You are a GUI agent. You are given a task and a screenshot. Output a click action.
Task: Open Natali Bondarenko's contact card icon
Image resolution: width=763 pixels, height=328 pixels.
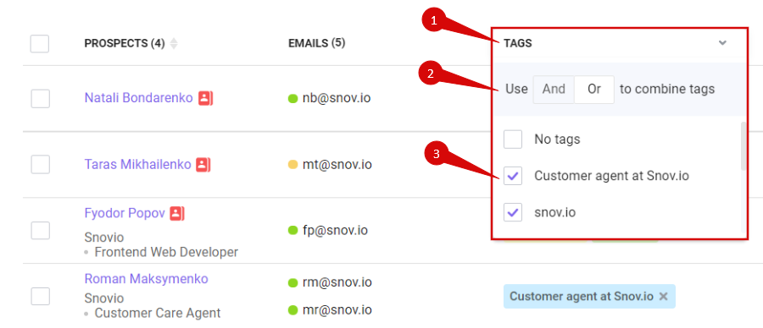click(205, 99)
